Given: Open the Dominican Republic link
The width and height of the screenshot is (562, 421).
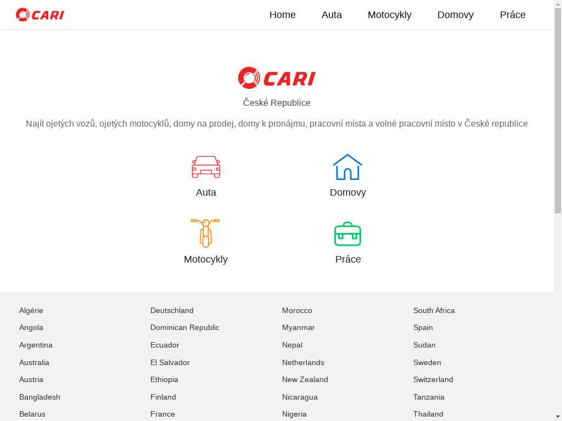Looking at the screenshot, I should point(185,328).
